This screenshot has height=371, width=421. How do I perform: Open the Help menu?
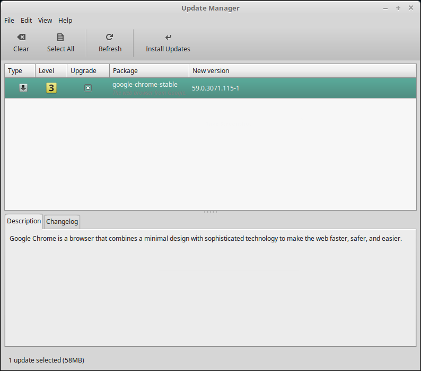65,20
